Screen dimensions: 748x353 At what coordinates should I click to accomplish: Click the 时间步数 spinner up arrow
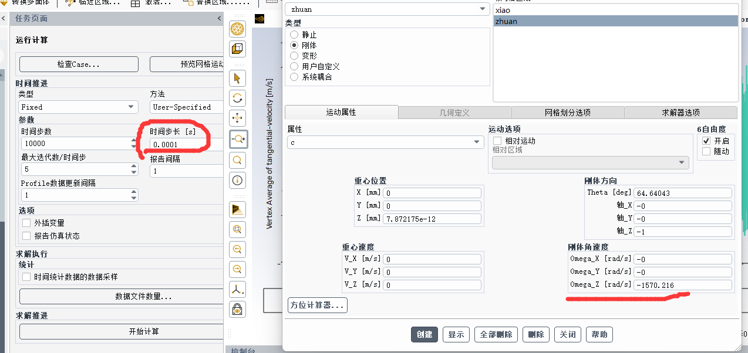(x=134, y=140)
